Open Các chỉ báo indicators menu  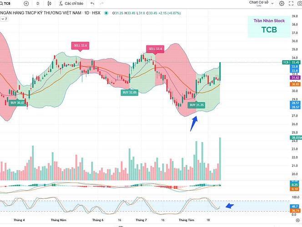tap(71, 4)
